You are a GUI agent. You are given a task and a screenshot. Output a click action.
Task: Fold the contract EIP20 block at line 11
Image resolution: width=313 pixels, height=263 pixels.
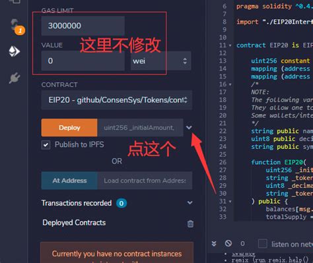pos(230,45)
